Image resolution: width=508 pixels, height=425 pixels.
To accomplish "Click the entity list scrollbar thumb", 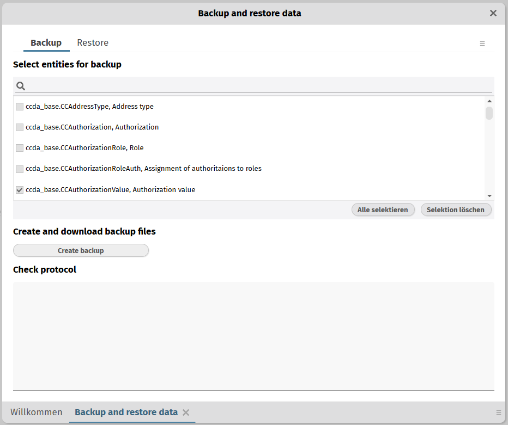I will coord(489,113).
